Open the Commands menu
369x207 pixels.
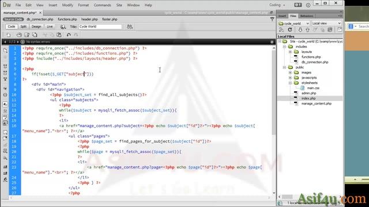click(102, 5)
